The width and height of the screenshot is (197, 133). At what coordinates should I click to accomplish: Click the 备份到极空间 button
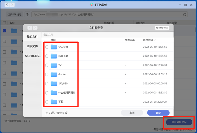179,122
